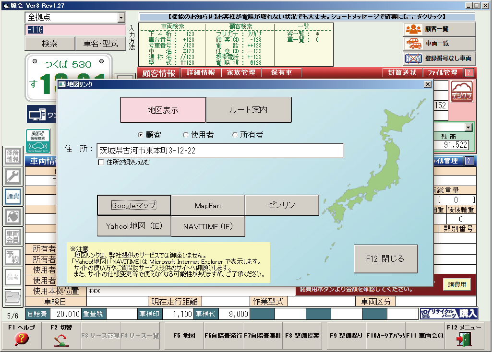Open 登録番号なし車両 icon button
The image size is (492, 352).
coord(439,59)
